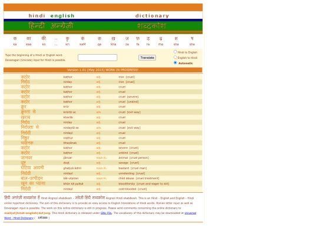The image size is (318, 238).
Task: Open the कं 'kaM' letter index
Action: [x=82, y=41]
